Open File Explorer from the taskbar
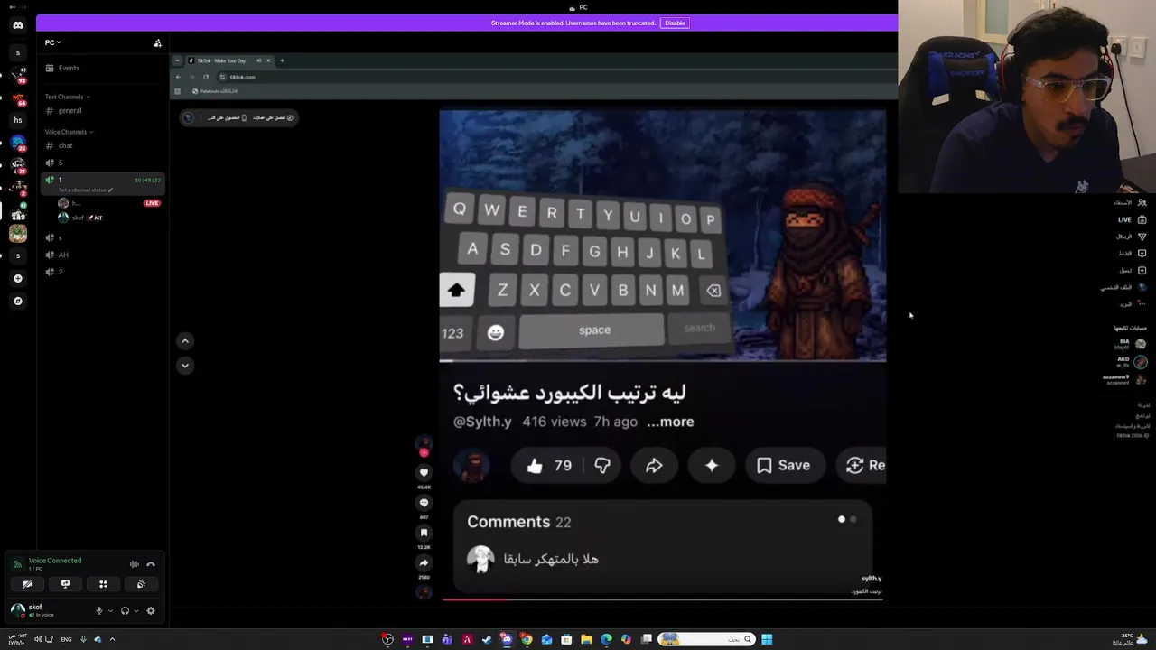1156x650 pixels. [x=586, y=639]
